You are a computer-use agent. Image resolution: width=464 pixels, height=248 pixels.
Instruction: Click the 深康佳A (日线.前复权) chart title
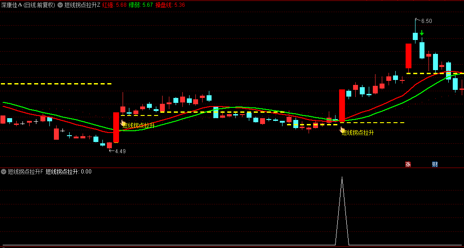pos(28,5)
